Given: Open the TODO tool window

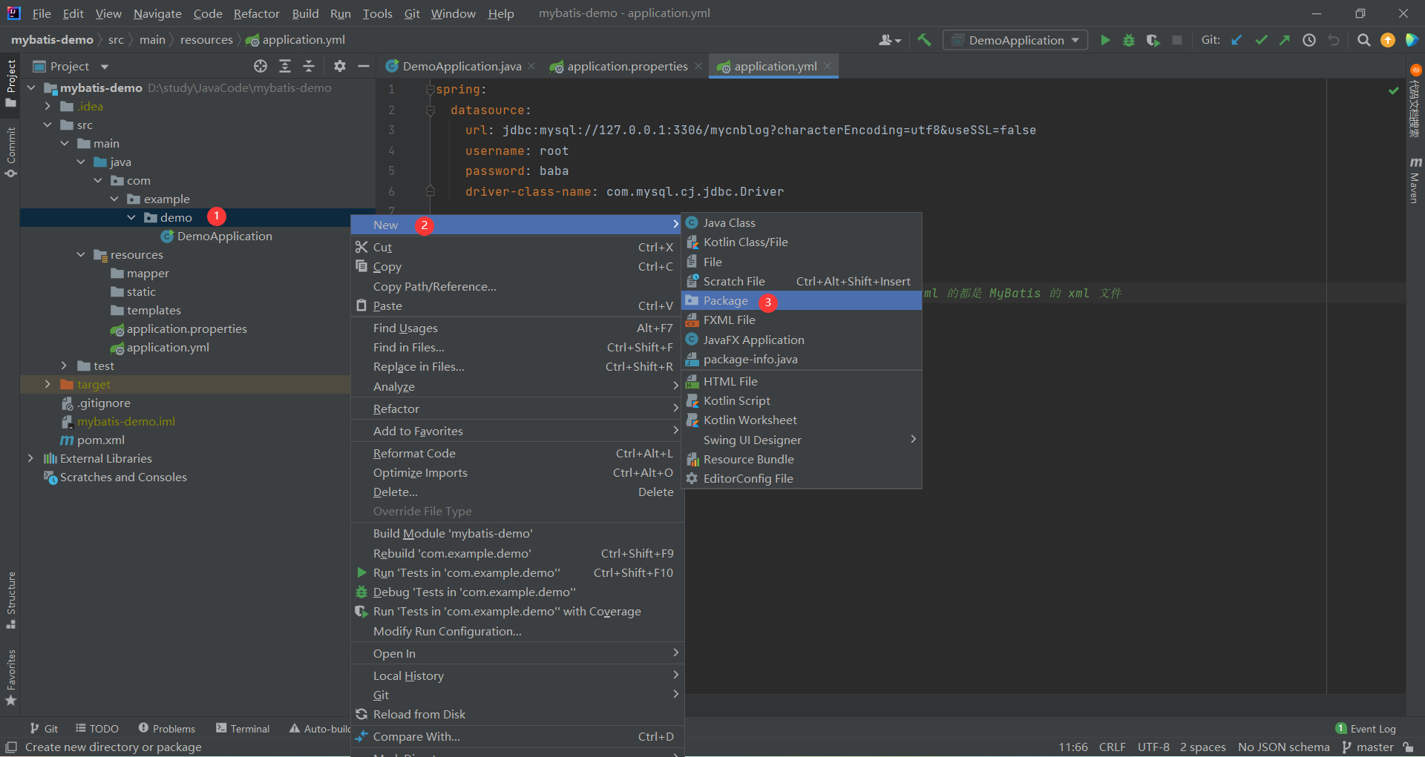Looking at the screenshot, I should click(x=97, y=729).
